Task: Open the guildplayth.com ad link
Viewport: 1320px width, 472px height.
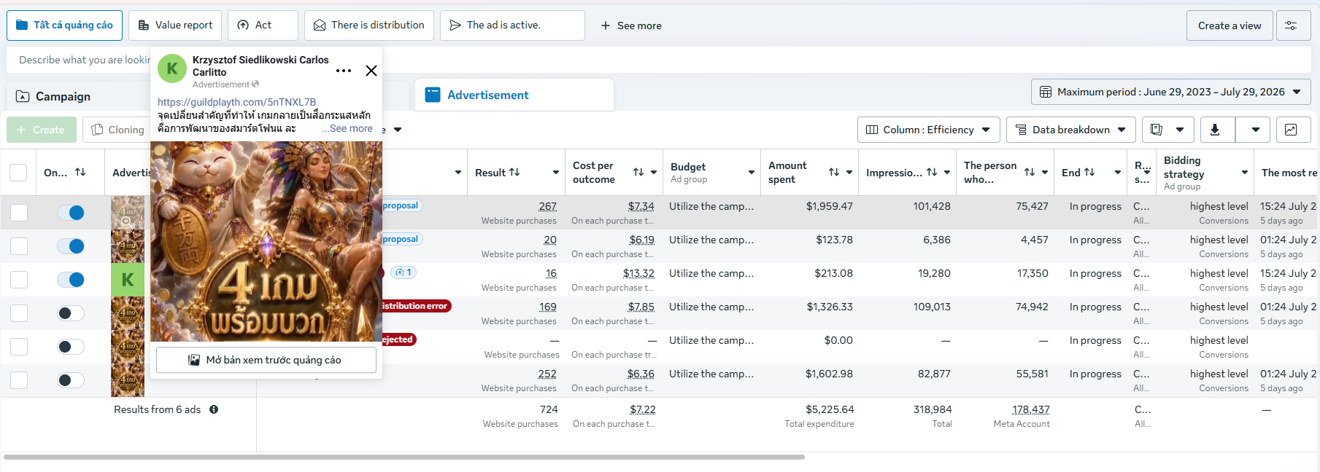Action: 236,102
